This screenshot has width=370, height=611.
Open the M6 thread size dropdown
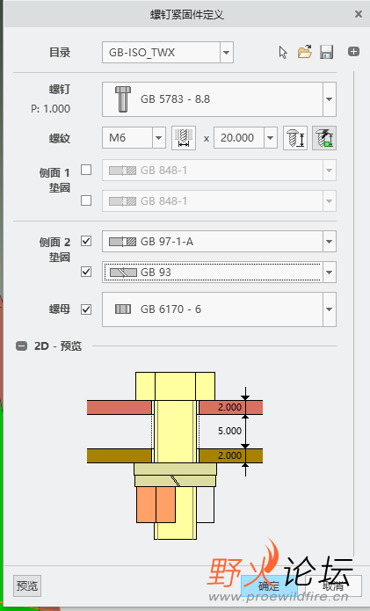click(158, 138)
